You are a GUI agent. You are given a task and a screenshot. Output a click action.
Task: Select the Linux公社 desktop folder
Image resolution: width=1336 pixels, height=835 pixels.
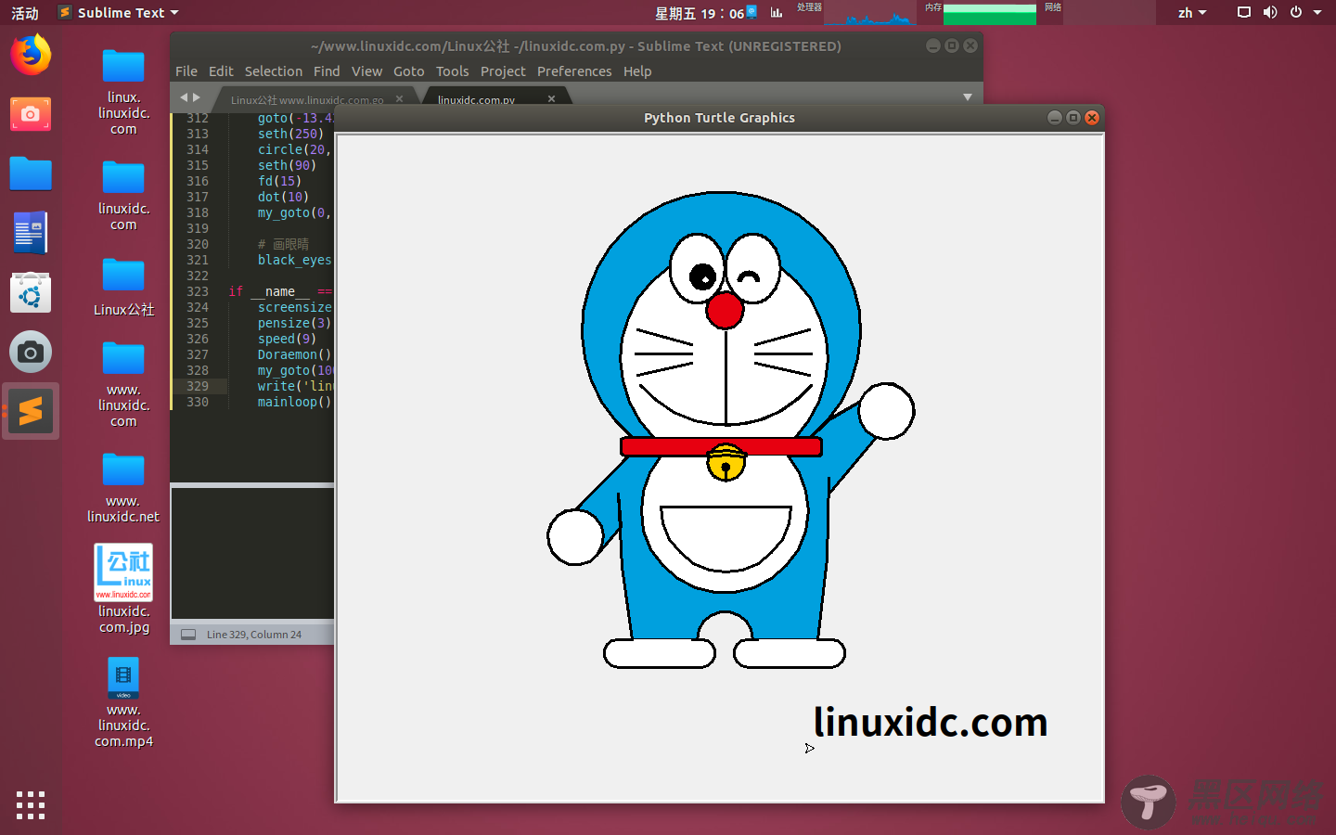coord(123,288)
